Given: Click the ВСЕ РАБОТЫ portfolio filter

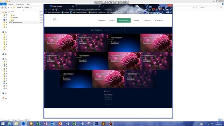Looking at the screenshot, I should [x=97, y=30].
